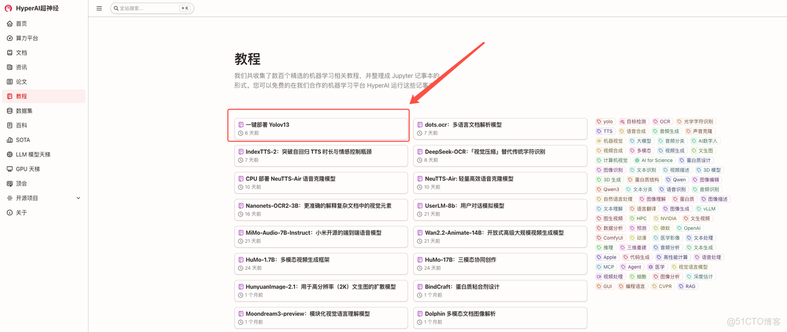Click the SOTA chart icon

tap(9, 140)
